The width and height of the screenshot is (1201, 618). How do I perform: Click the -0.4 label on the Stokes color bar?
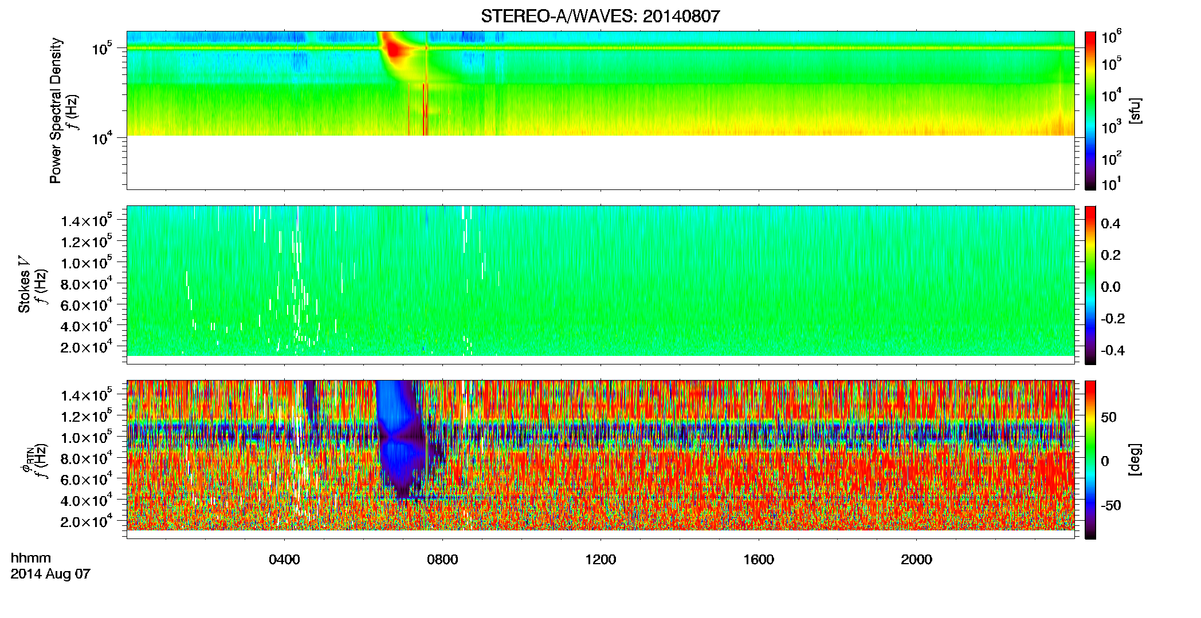1113,350
